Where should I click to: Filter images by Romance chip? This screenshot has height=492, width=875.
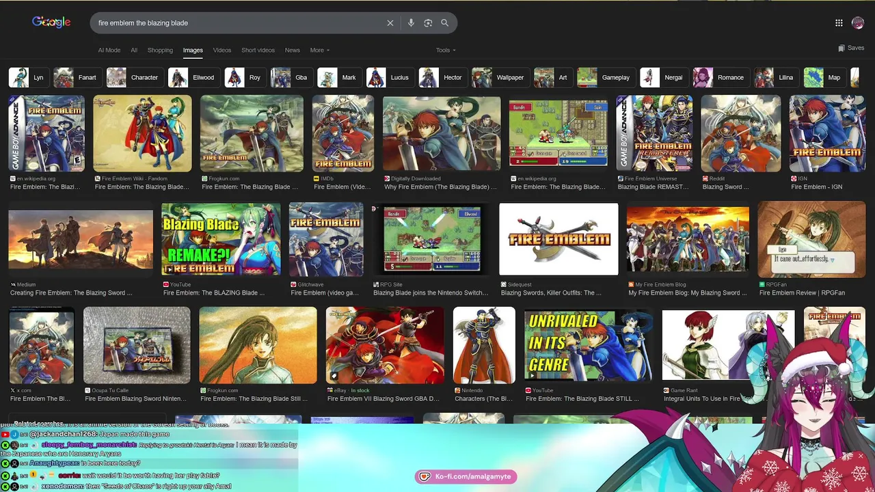tap(721, 77)
